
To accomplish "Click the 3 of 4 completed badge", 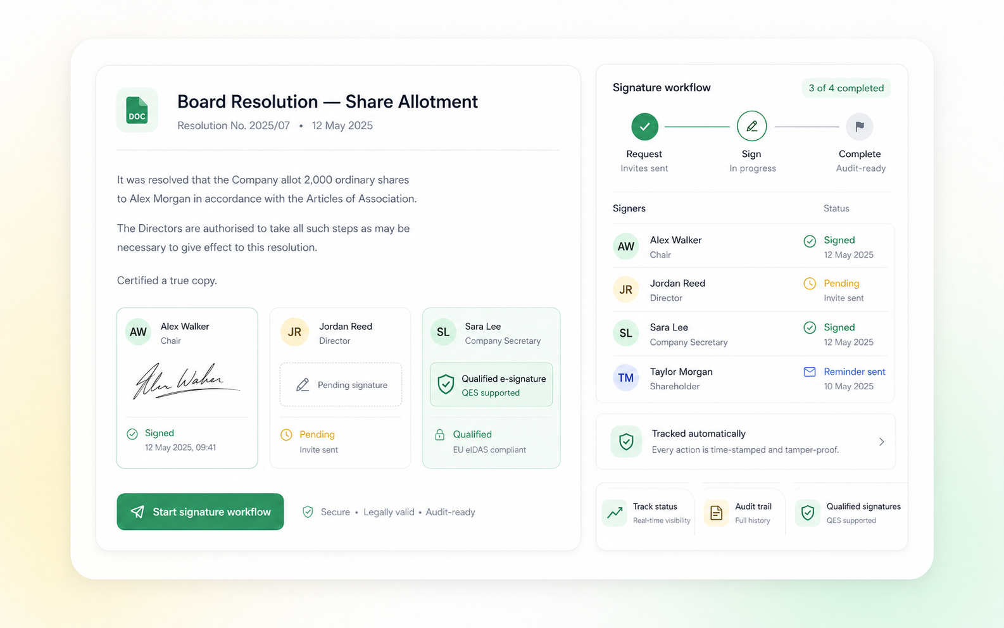I will (x=846, y=88).
